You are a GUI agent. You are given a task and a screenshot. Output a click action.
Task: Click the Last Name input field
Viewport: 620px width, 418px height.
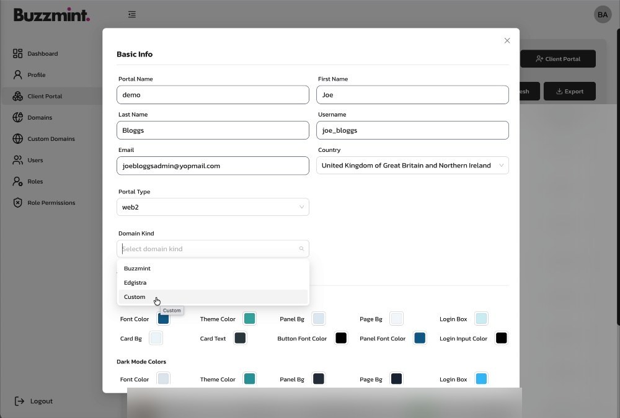[x=213, y=130]
